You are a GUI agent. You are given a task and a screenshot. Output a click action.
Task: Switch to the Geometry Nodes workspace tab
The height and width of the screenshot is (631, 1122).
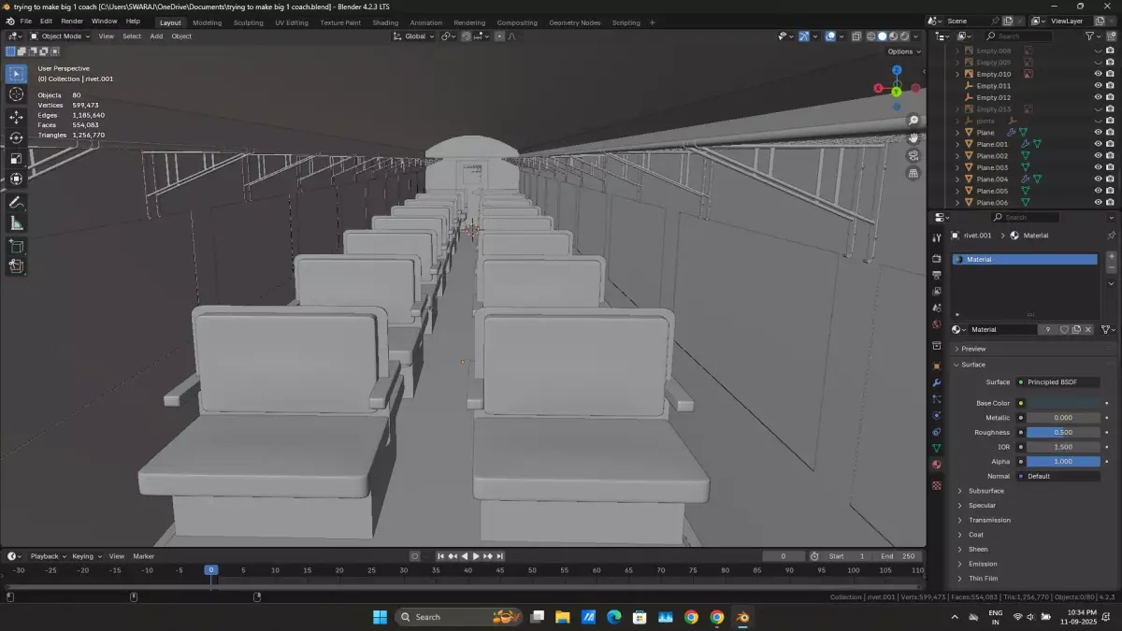574,22
